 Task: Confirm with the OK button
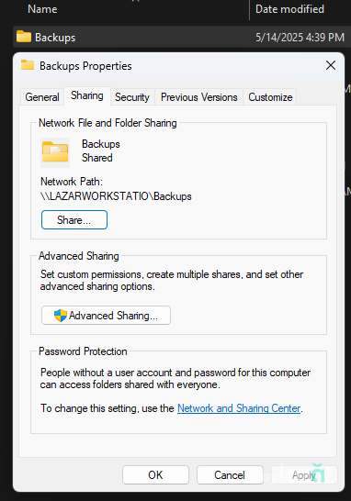pos(155,474)
